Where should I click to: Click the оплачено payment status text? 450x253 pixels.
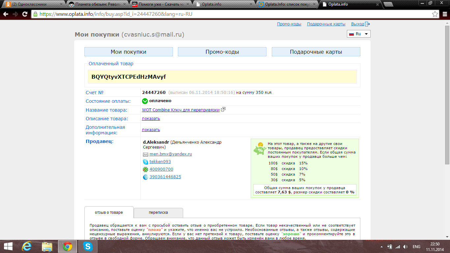point(160,101)
